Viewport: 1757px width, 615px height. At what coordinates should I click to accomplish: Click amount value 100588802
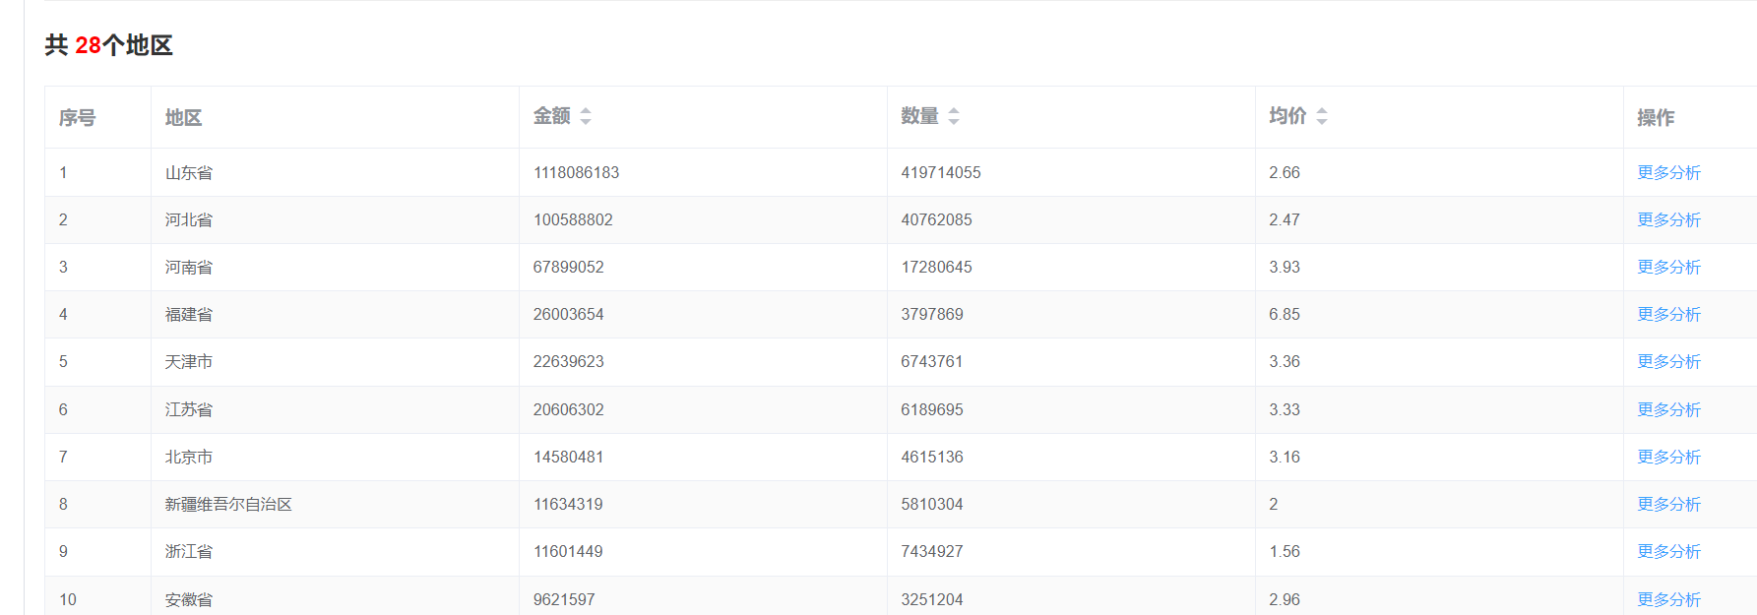[573, 219]
